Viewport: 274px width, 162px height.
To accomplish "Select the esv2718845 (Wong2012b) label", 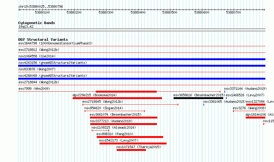I will [103, 102].
